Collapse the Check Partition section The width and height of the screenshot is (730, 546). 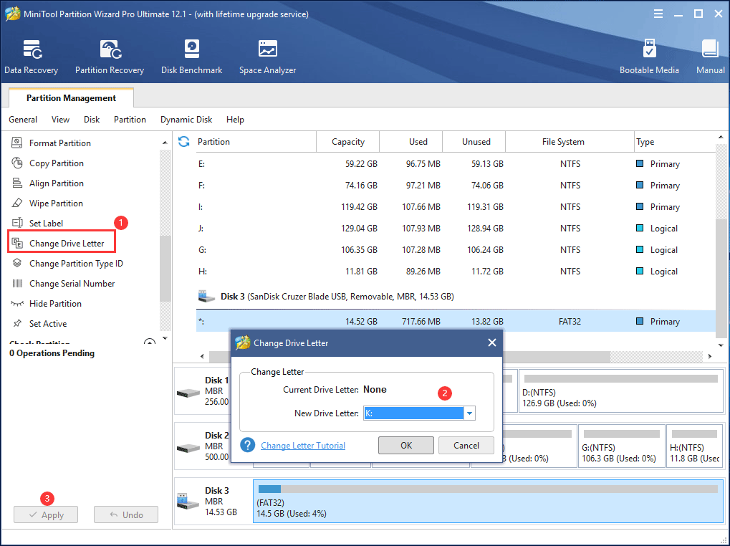pos(150,343)
